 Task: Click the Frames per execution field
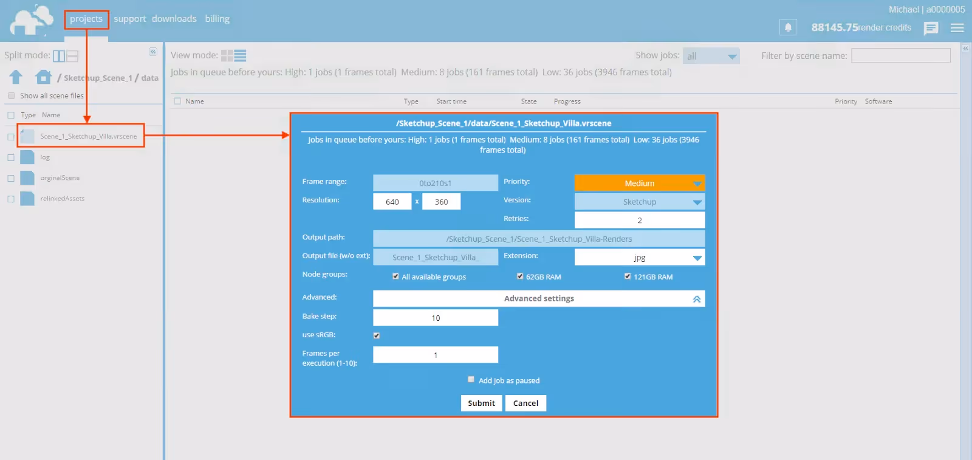click(436, 355)
